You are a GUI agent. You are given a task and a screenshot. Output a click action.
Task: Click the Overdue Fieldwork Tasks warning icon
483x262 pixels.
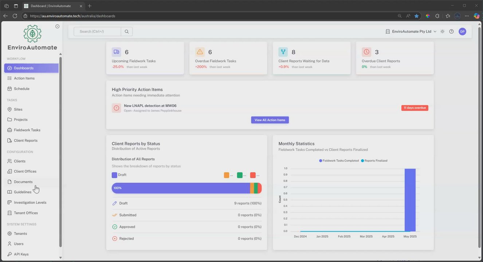(200, 52)
